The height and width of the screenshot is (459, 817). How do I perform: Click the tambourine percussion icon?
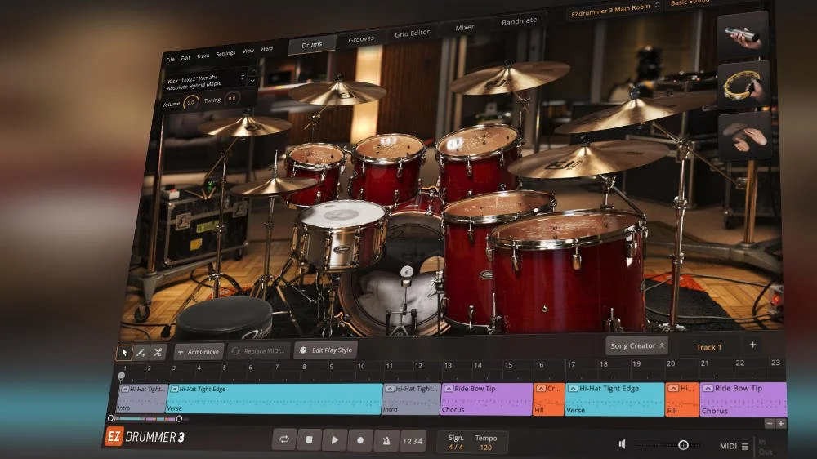coord(743,85)
